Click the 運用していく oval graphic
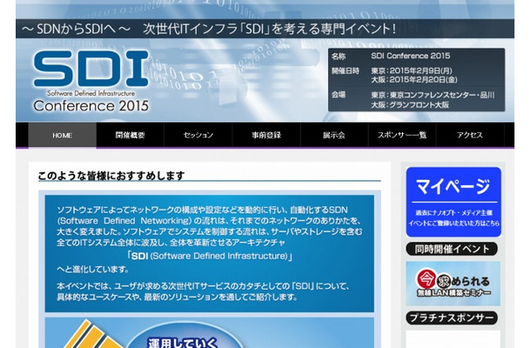This screenshot has width=531, height=348. coord(185,335)
